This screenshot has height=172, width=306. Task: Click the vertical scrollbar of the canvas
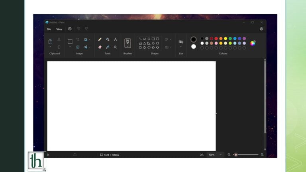coord(265,97)
